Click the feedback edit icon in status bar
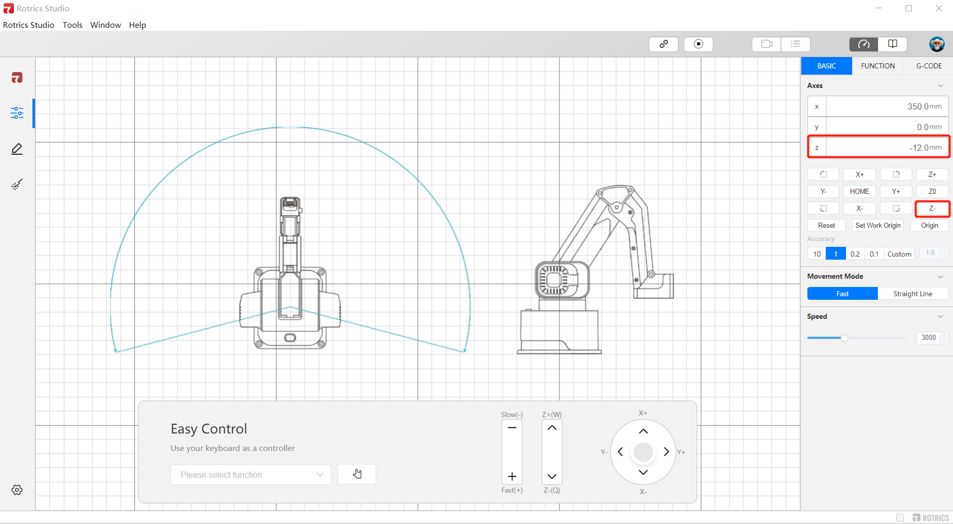 [x=901, y=518]
